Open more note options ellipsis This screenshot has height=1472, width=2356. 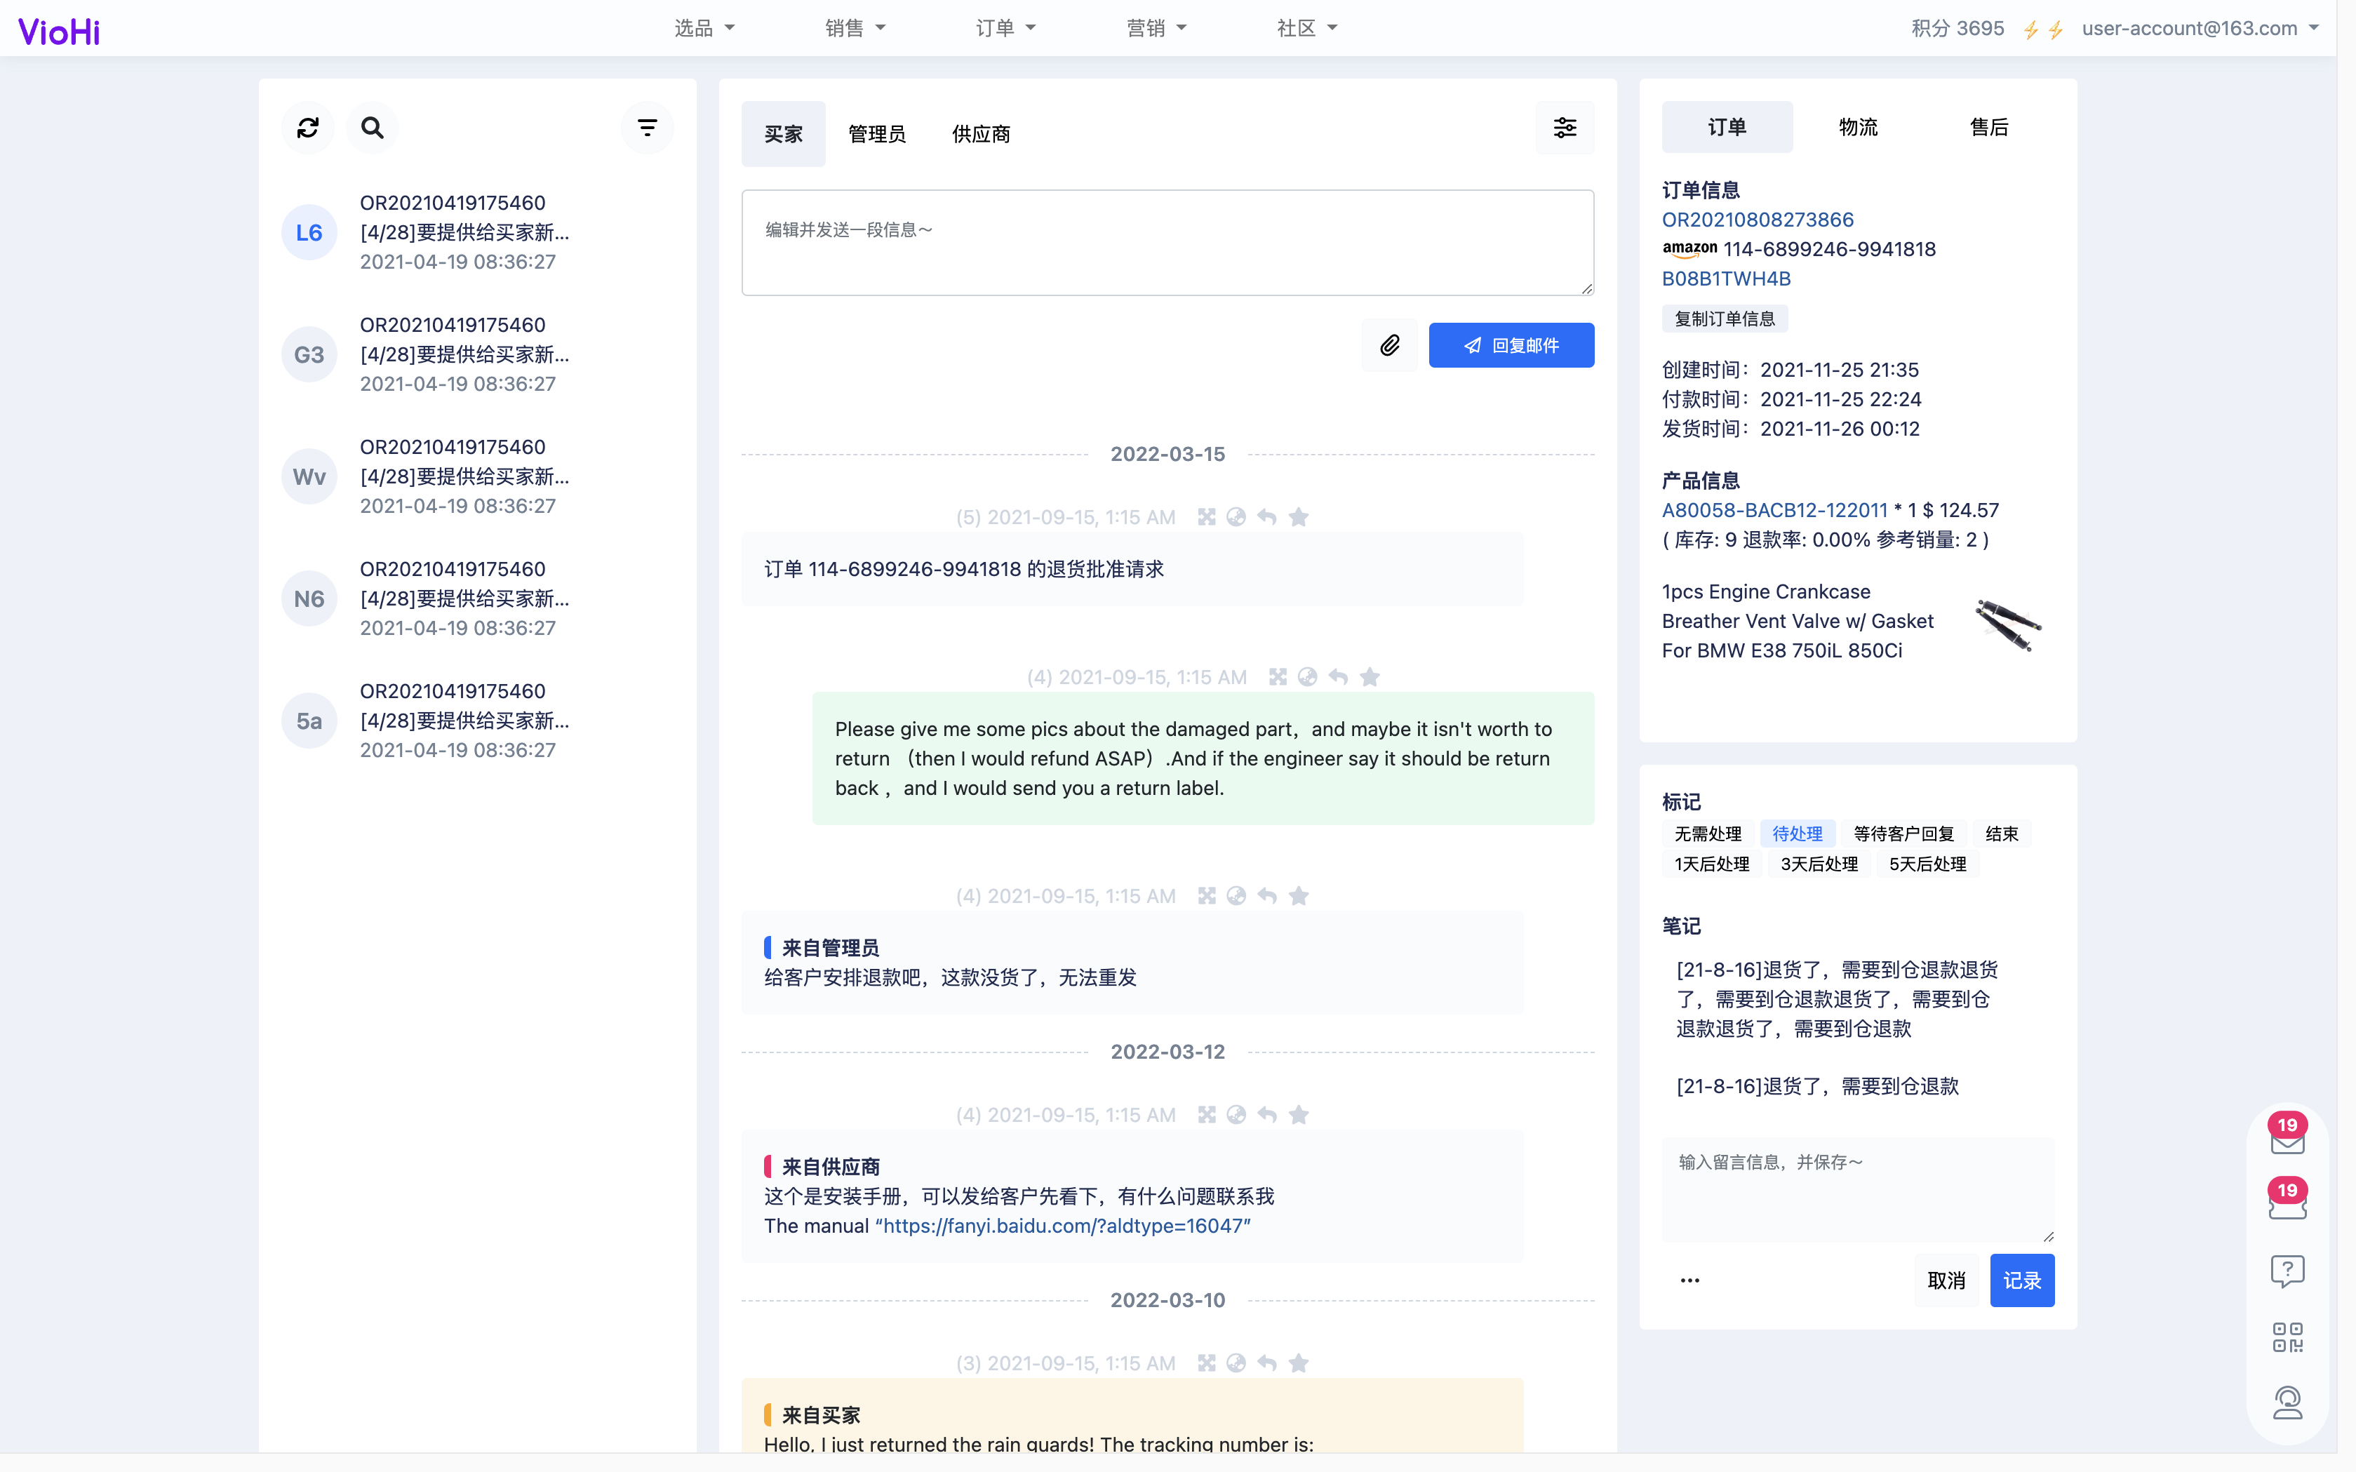(1689, 1280)
